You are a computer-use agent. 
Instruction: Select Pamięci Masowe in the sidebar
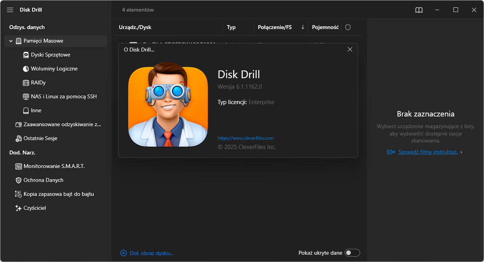coord(56,41)
